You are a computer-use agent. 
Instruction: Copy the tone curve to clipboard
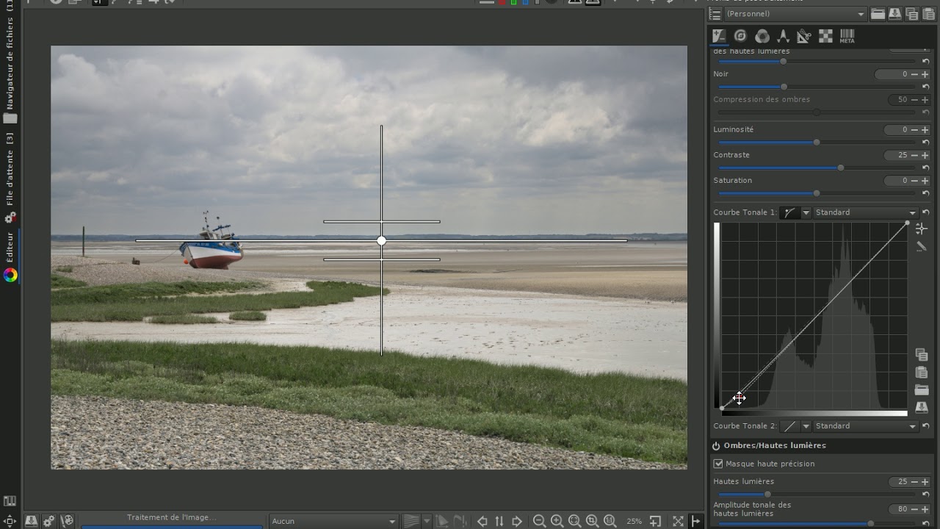coord(922,355)
